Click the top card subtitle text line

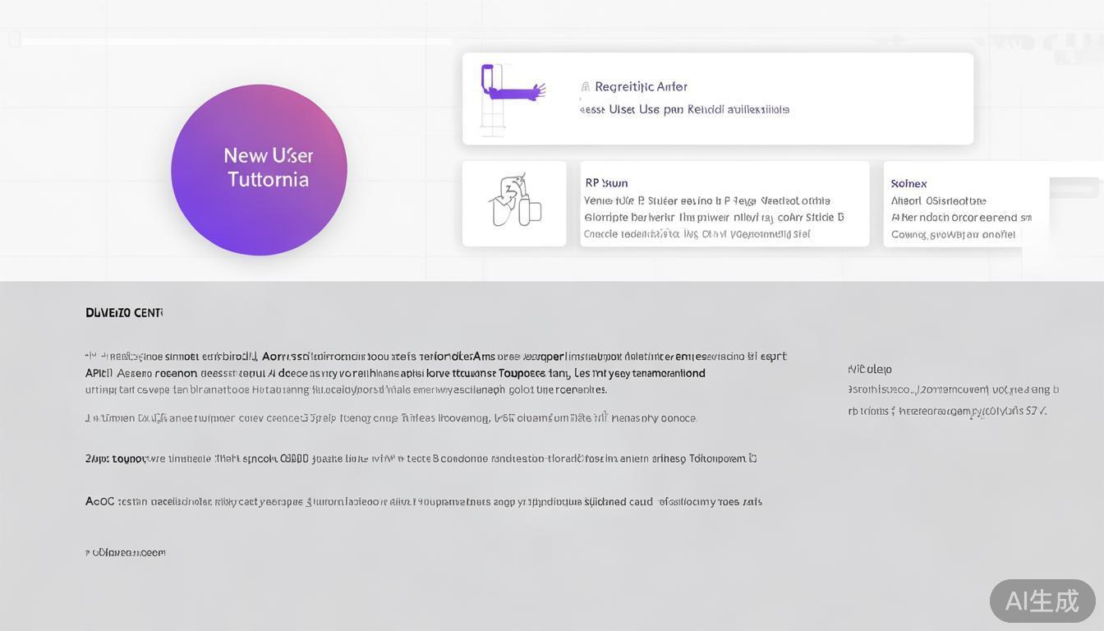tap(684, 109)
